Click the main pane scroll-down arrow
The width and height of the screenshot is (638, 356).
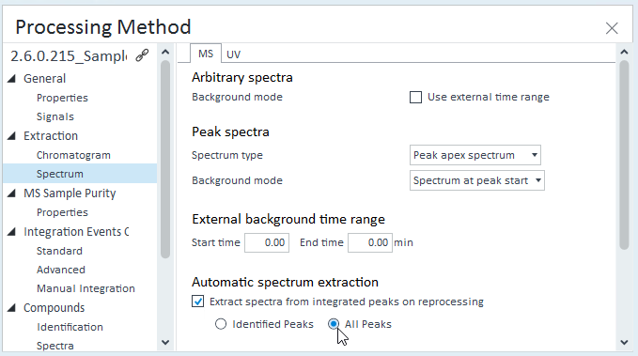click(x=624, y=343)
